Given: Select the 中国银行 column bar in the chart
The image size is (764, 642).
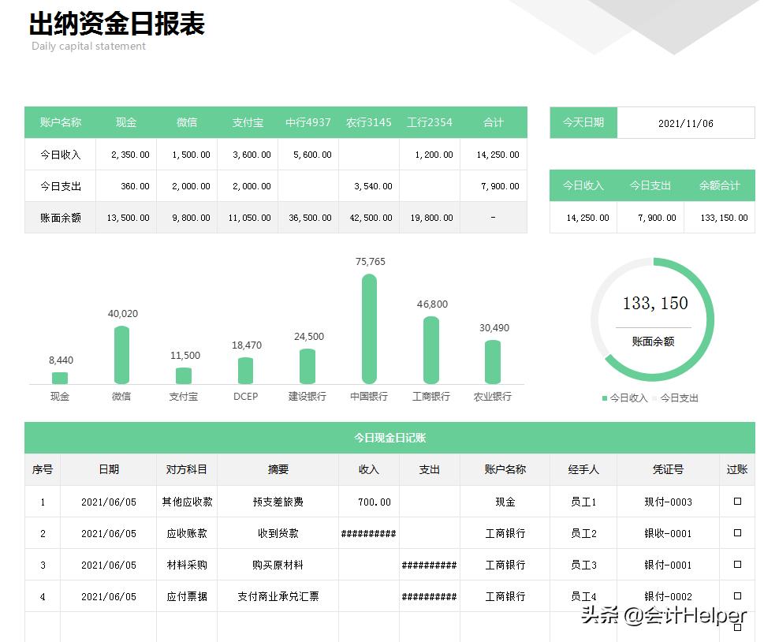Looking at the screenshot, I should [x=368, y=327].
